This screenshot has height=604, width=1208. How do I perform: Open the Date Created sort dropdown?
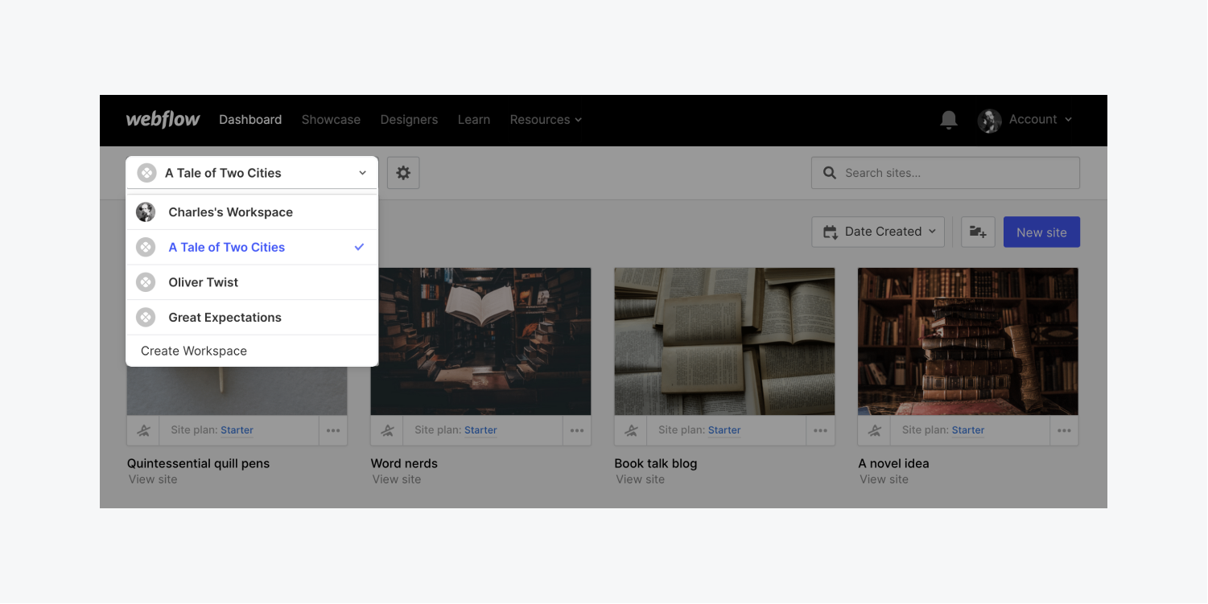[878, 232]
